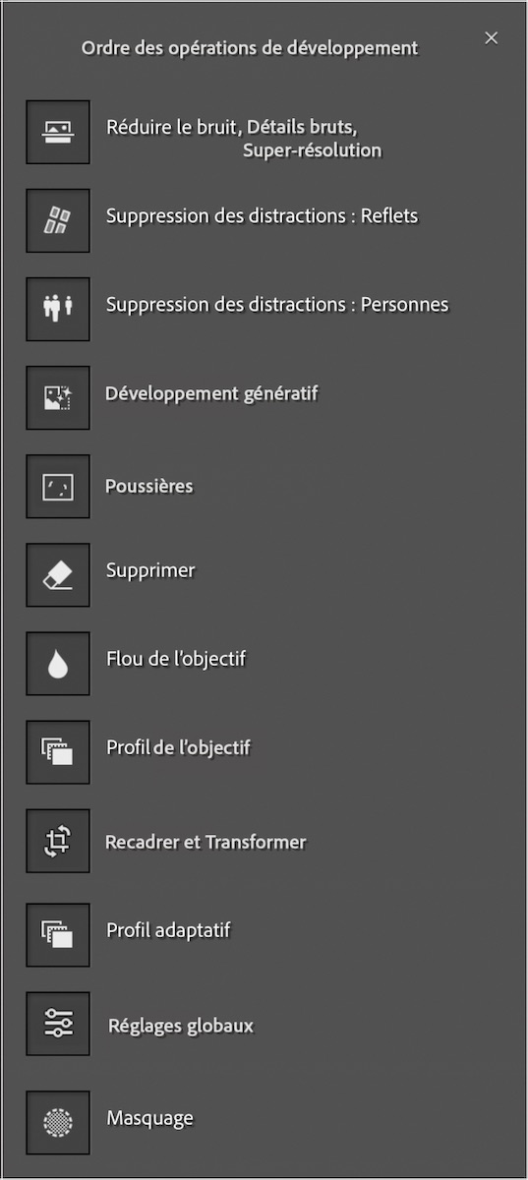Select the Masquage dotted circle icon
Viewport: 528px width, 1180px height.
[58, 1122]
